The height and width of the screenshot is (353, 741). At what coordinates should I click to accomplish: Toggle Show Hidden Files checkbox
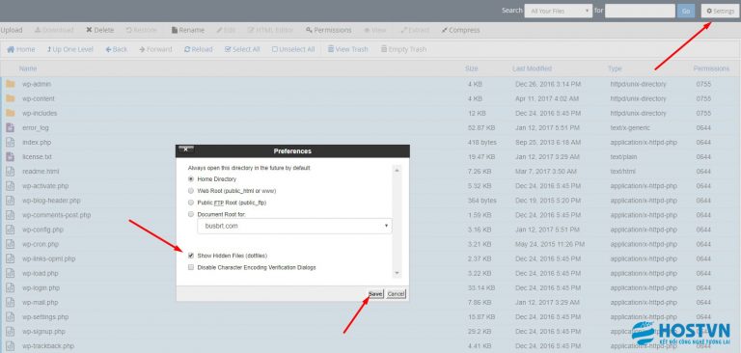click(191, 256)
